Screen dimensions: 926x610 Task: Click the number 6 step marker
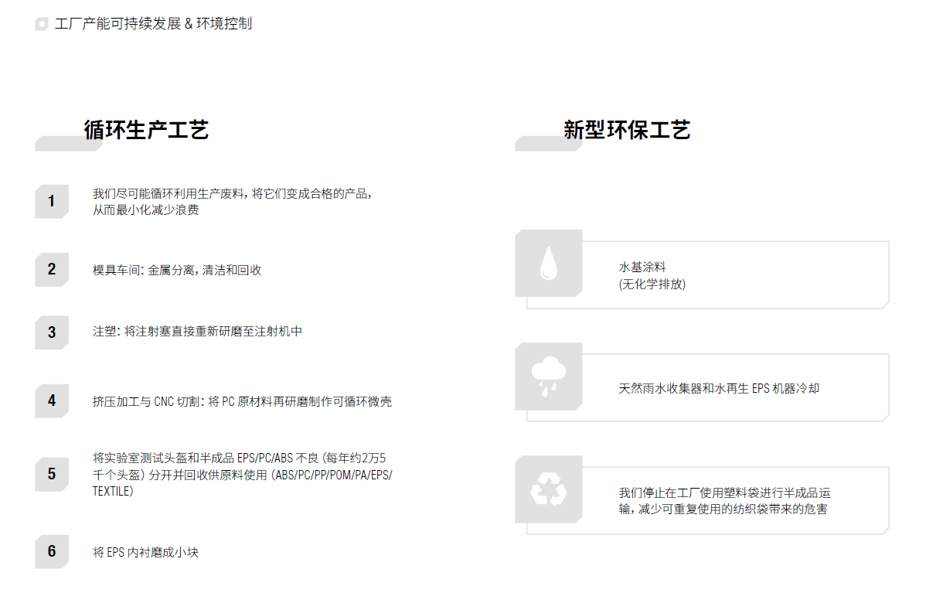[x=51, y=552]
